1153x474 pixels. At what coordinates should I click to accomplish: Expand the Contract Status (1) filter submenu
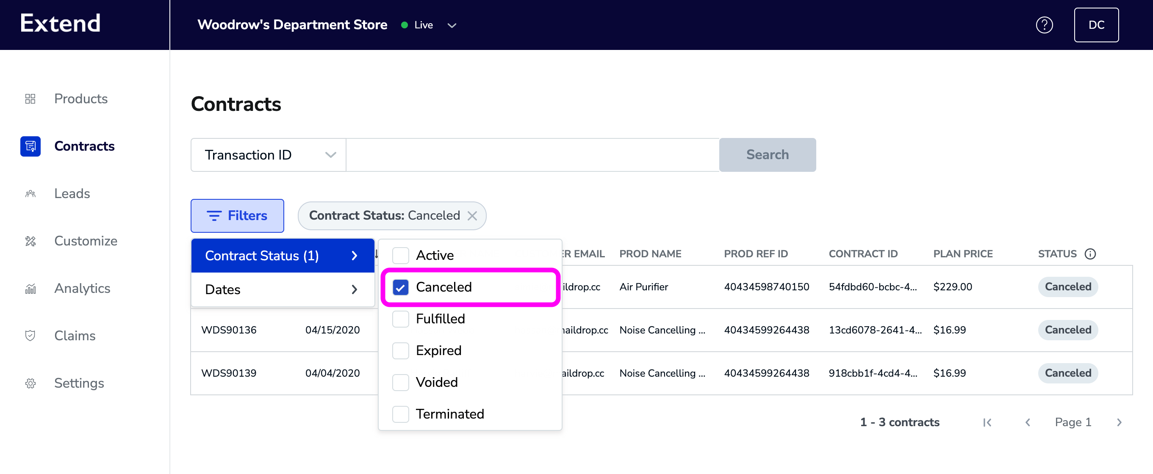click(283, 256)
